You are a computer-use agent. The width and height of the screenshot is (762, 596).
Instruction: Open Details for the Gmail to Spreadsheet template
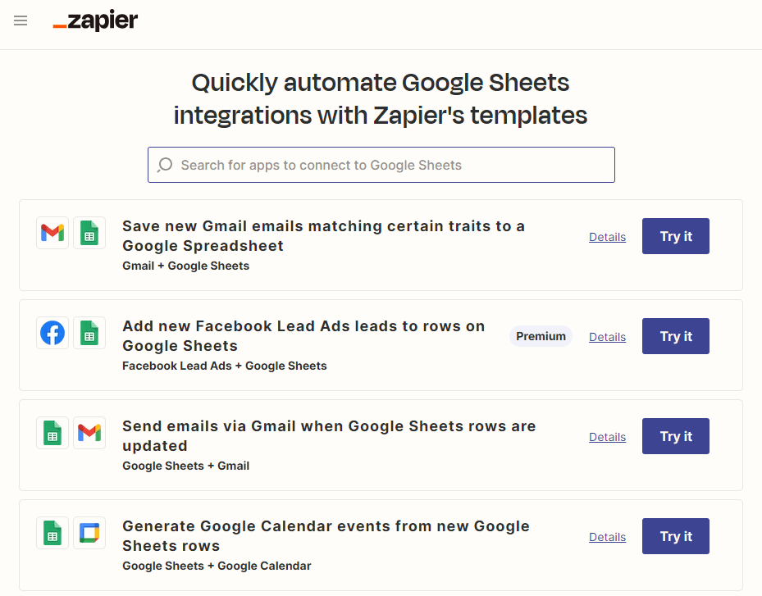point(607,237)
